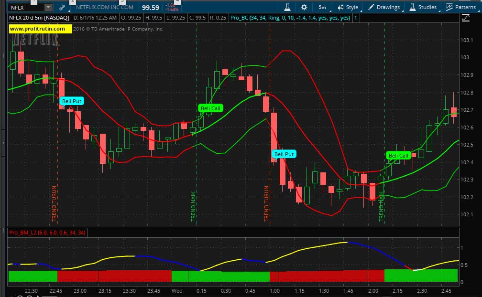Select the Beli Call bubble near 0:15
Screen dimensions: 482x297
pyautogui.click(x=210, y=108)
